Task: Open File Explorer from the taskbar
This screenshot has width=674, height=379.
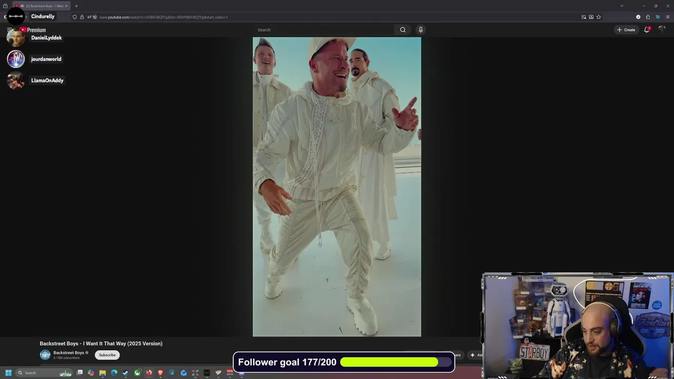Action: (x=103, y=373)
